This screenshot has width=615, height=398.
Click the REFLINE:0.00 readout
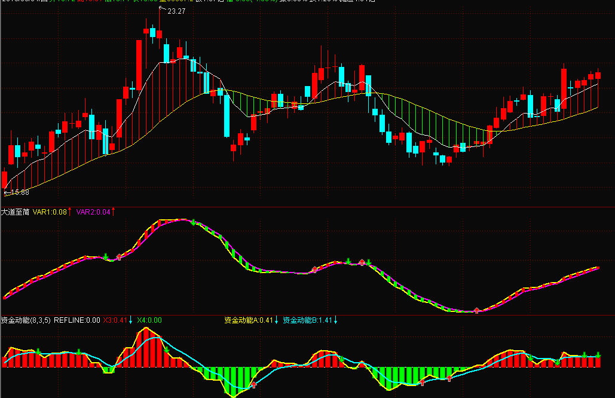click(77, 320)
